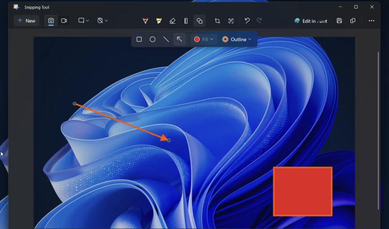Start a New snip

point(27,21)
